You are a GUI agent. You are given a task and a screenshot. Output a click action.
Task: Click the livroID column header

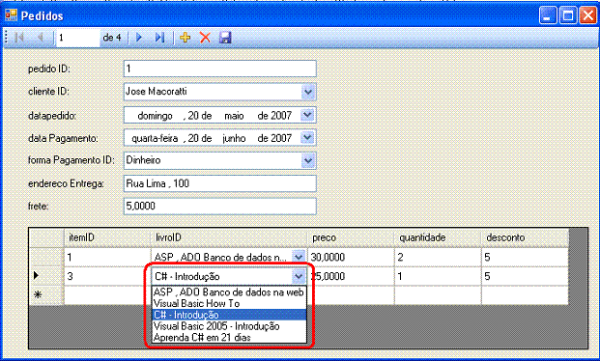[229, 237]
